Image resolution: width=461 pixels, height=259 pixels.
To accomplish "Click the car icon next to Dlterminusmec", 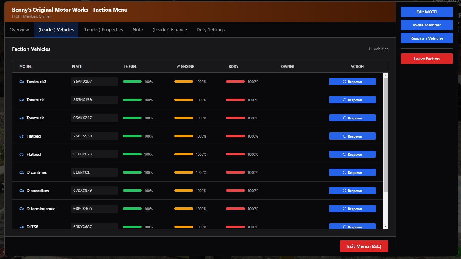I will pos(22,209).
